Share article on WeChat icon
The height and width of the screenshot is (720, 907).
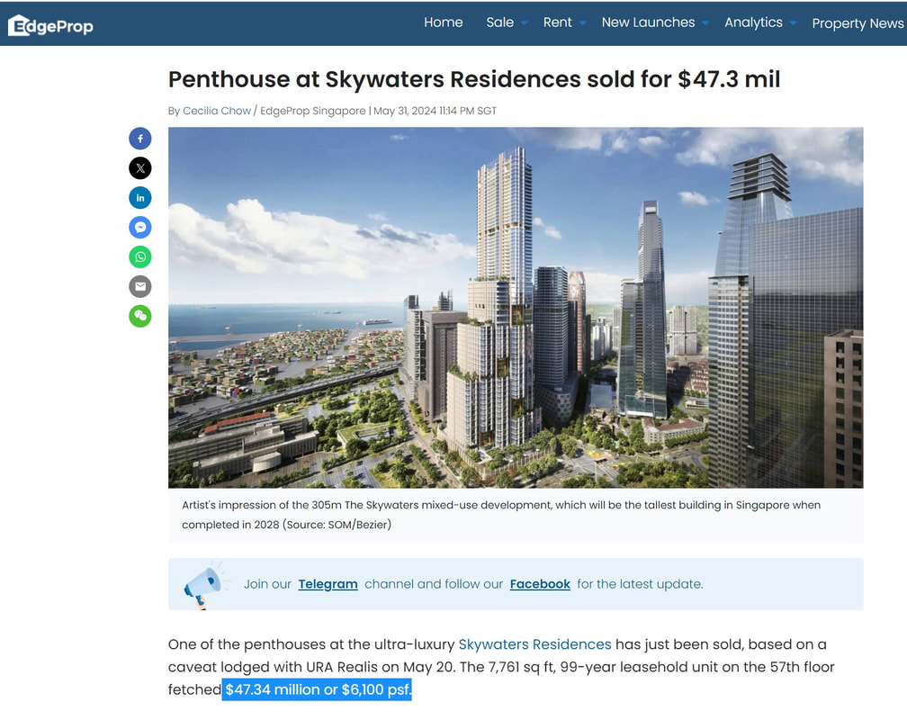140,316
